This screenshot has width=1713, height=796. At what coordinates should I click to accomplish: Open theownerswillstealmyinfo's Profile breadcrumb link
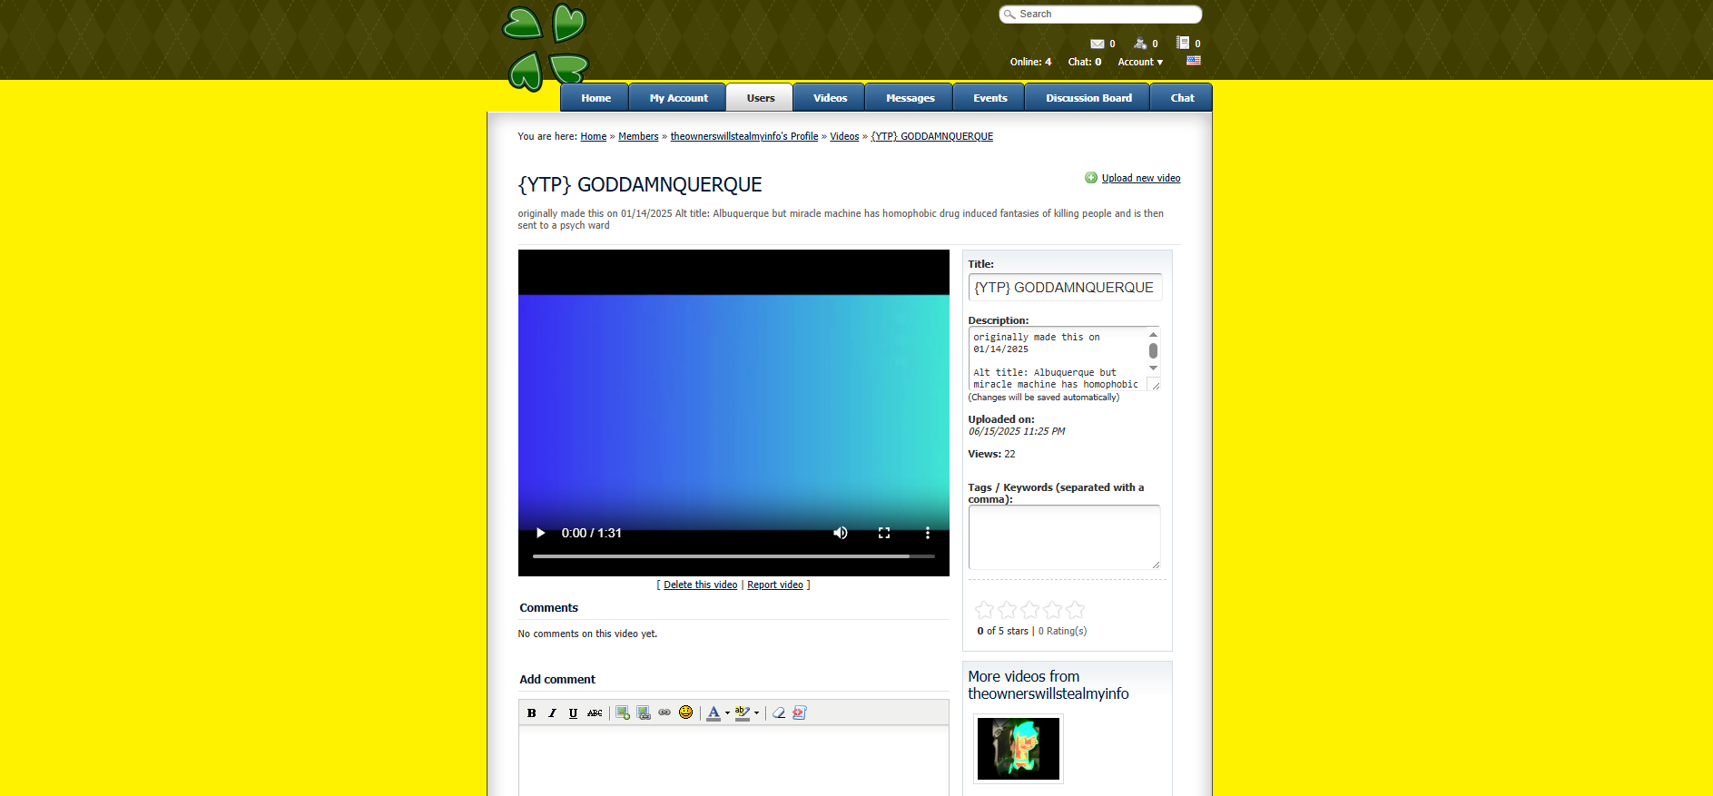pos(744,136)
